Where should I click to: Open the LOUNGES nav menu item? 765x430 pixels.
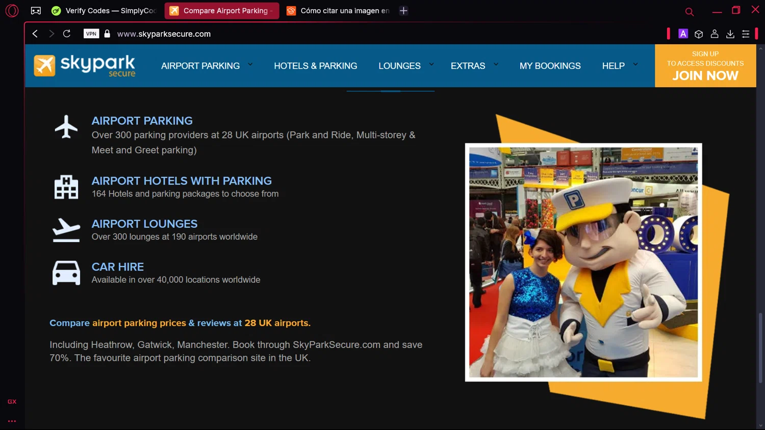399,66
